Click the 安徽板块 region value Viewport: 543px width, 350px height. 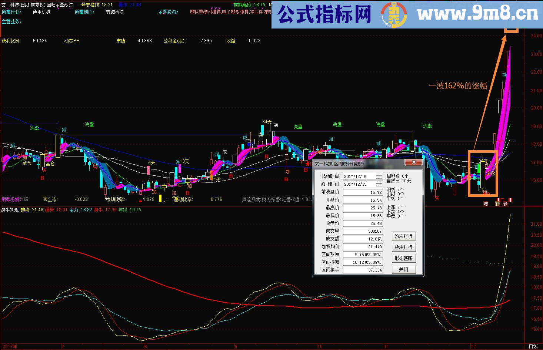115,12
